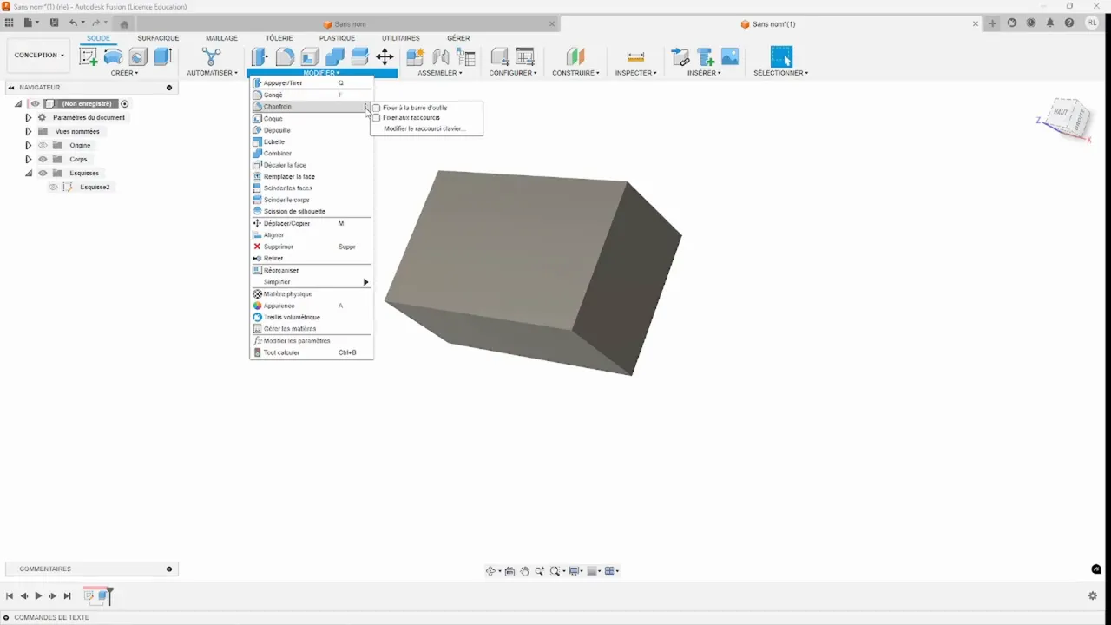Click the Orbit icon in navigation bar

[x=491, y=571]
